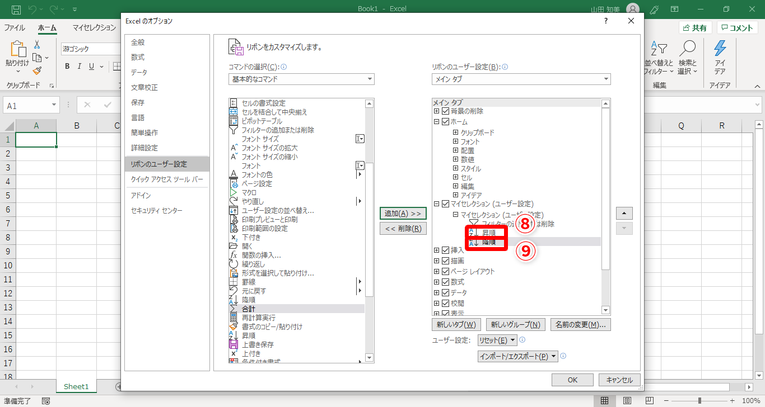The height and width of the screenshot is (407, 765).
Task: Switch to normal view icon in status bar
Action: 605,401
